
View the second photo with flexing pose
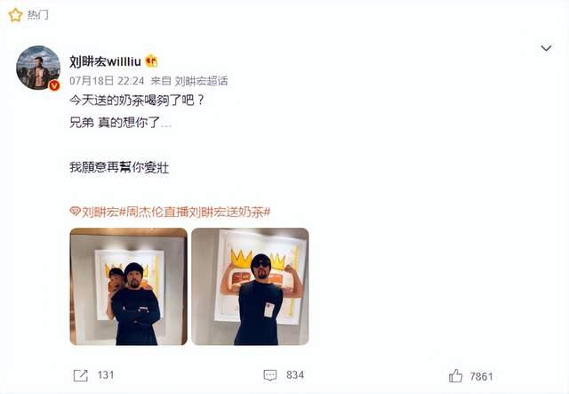pos(250,286)
